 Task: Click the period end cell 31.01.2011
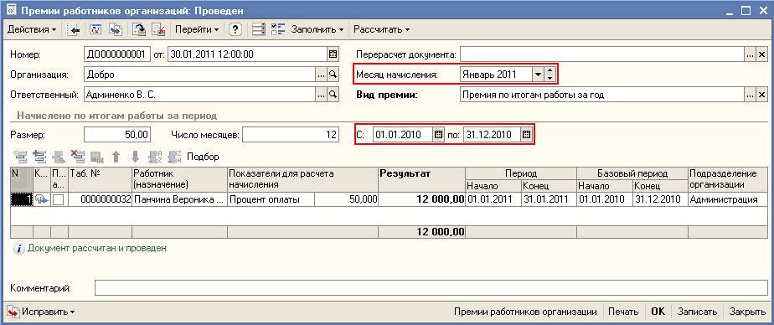pos(549,199)
